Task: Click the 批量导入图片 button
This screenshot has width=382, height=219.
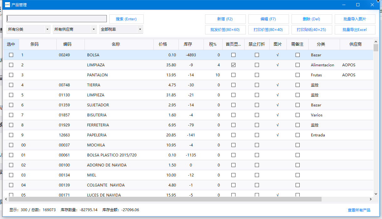Action: (355, 19)
